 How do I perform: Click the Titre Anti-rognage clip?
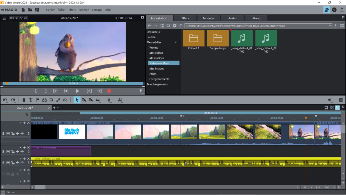click(61, 151)
